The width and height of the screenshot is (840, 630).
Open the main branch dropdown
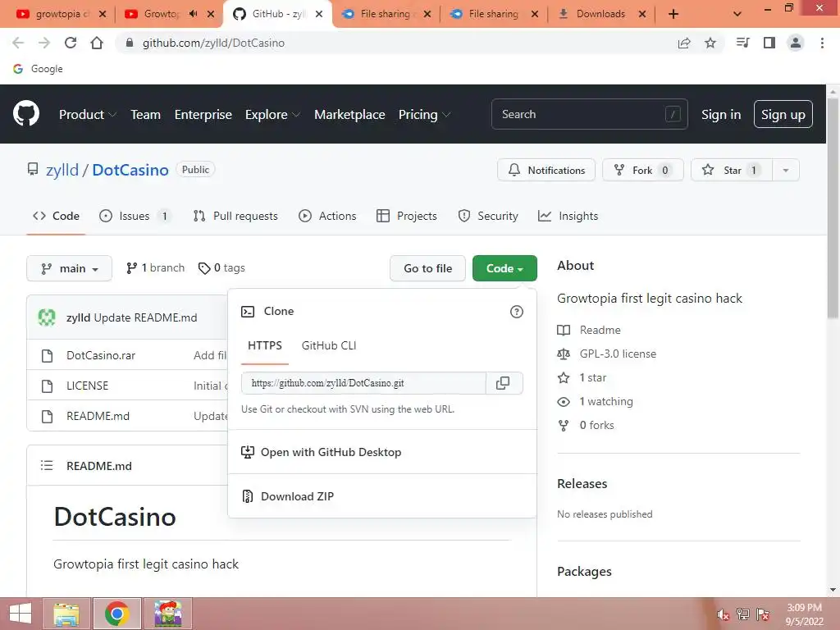tap(69, 268)
